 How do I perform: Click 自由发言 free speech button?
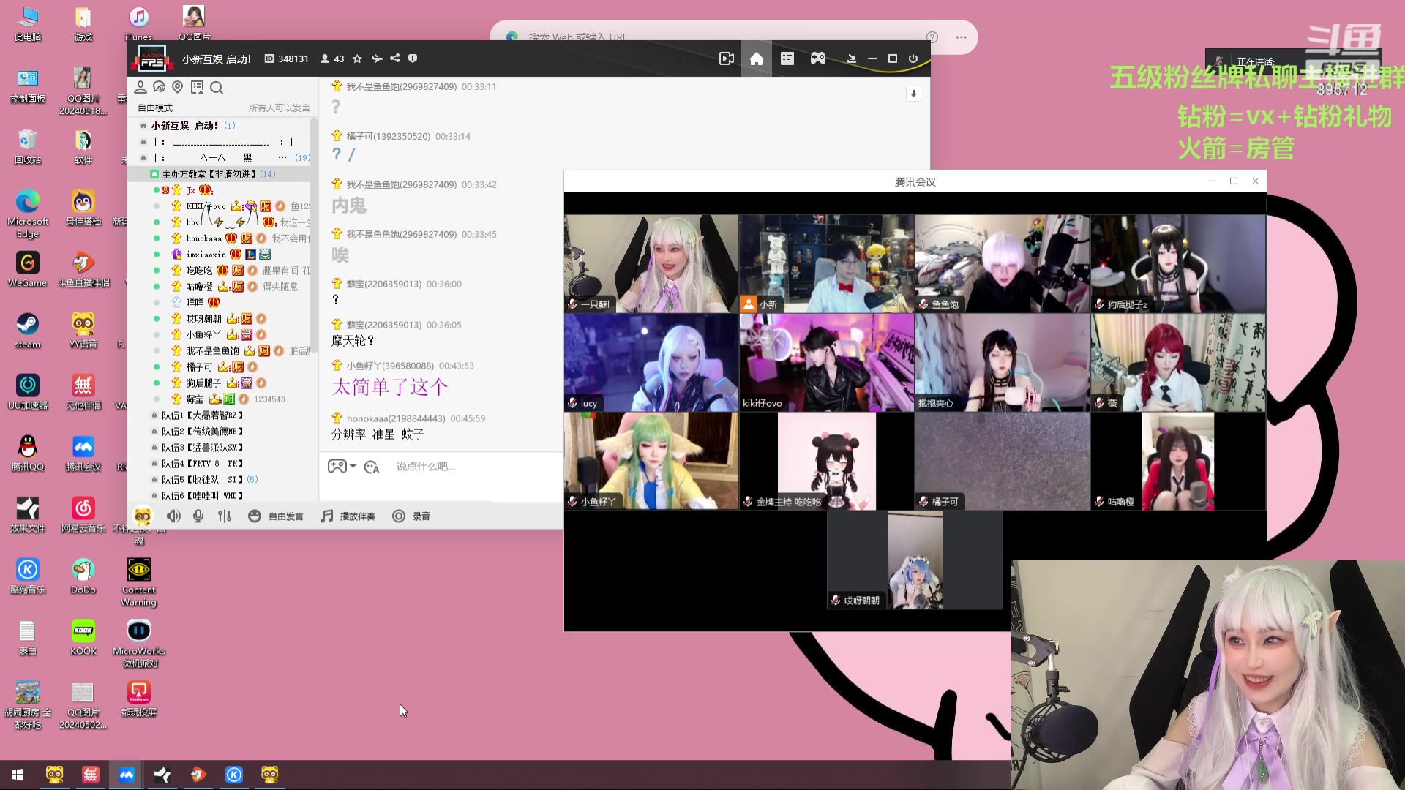[x=277, y=516]
